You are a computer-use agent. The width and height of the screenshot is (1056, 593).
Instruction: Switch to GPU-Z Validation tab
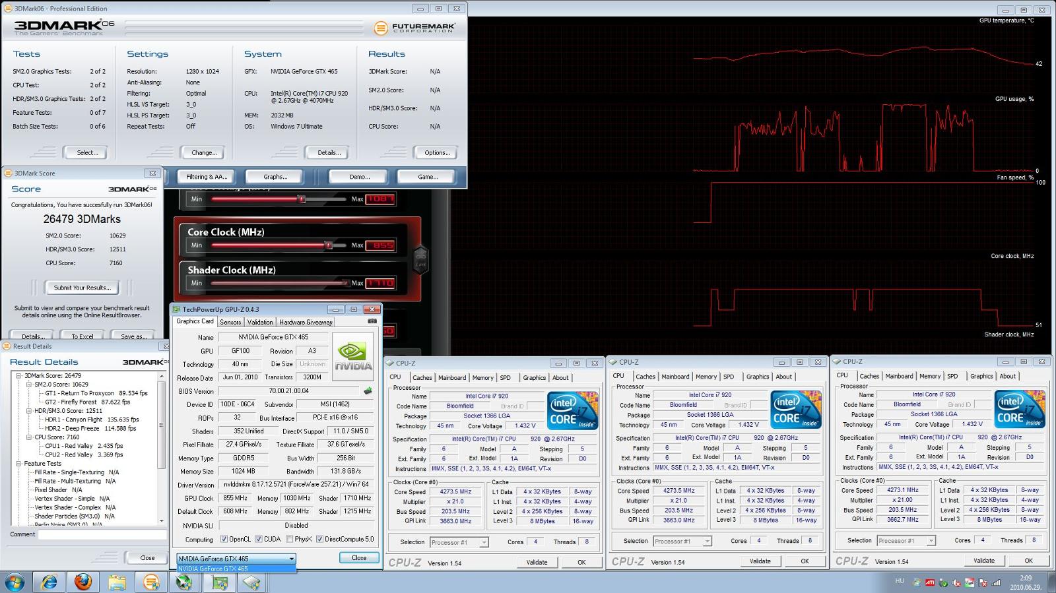coord(260,322)
